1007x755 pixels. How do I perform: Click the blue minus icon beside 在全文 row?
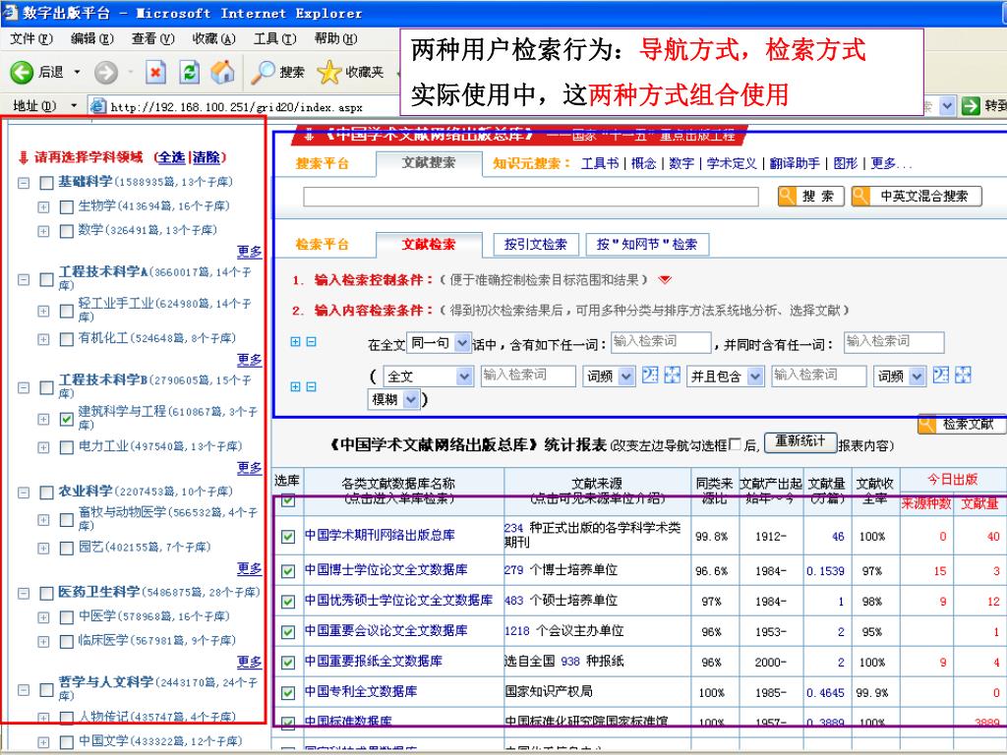[x=311, y=341]
